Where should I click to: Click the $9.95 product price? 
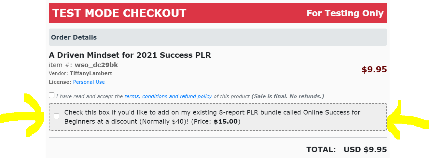(x=374, y=69)
